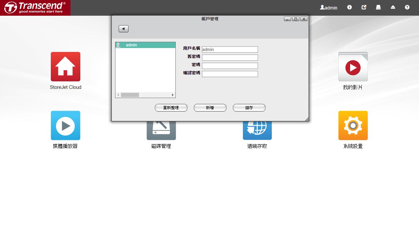419x248 pixels.
Task: Focus the 用戶名稱 username field
Action: (x=230, y=50)
